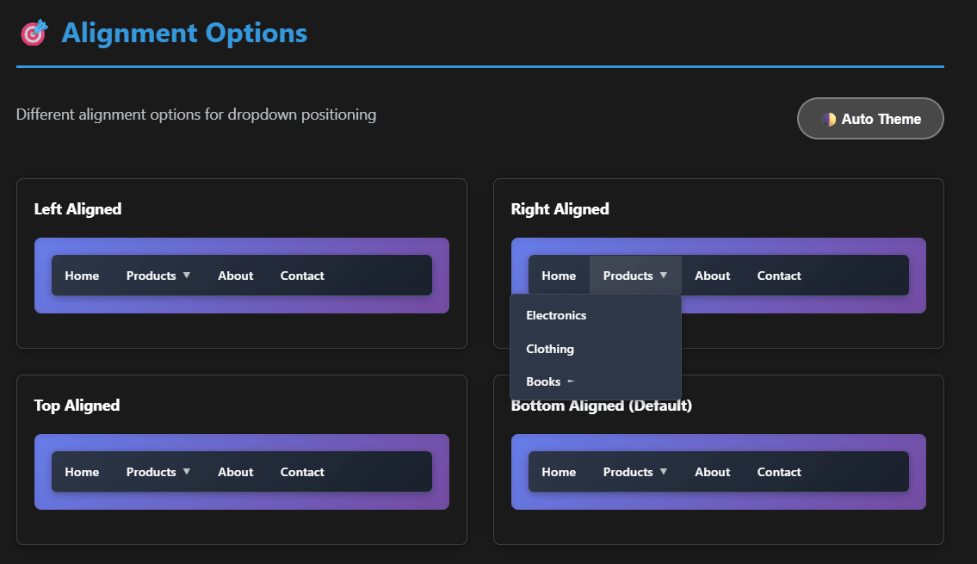Click the chevron icon next to Products in Left Aligned
The height and width of the screenshot is (564, 977).
click(x=186, y=276)
